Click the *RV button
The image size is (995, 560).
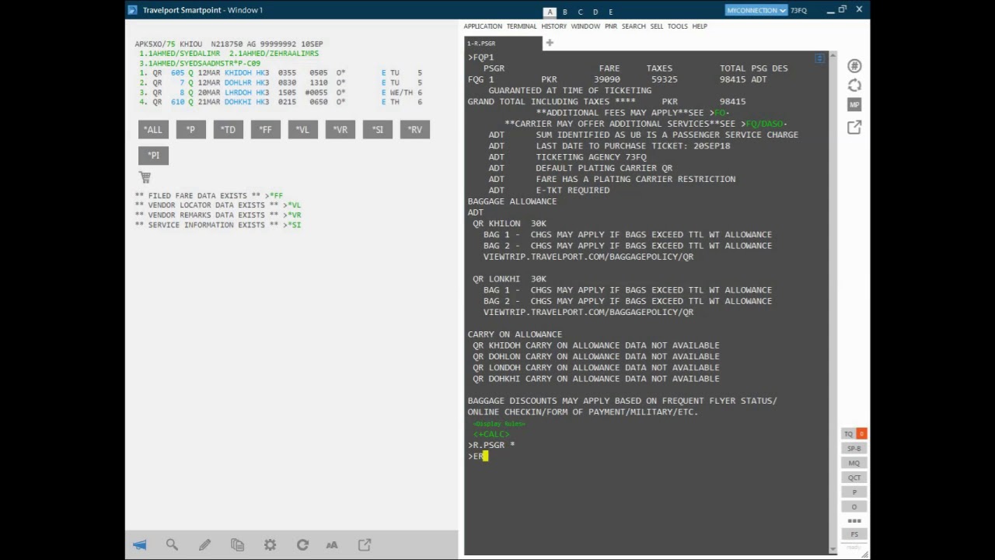414,130
